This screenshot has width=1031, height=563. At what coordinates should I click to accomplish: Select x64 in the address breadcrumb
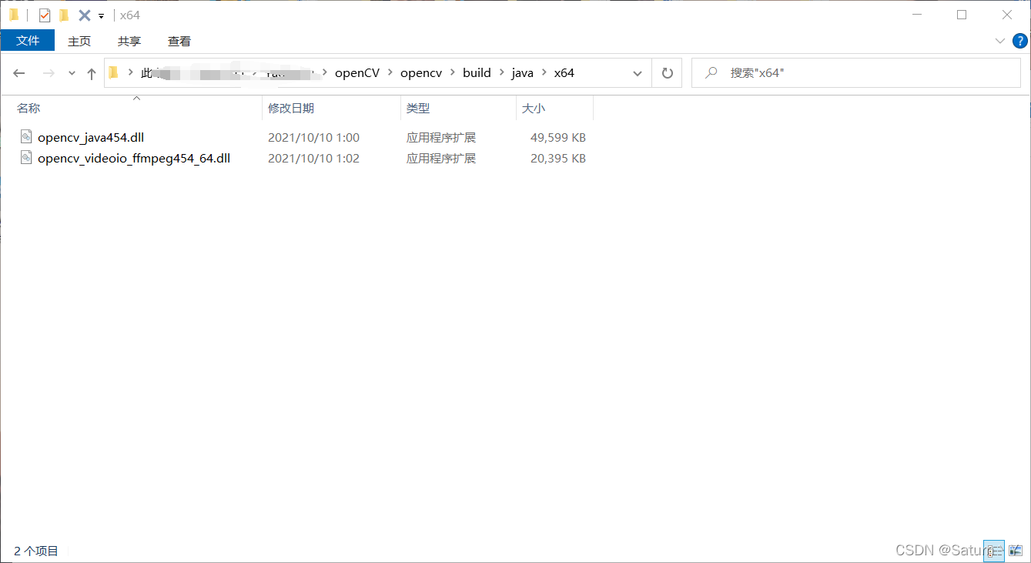click(564, 73)
